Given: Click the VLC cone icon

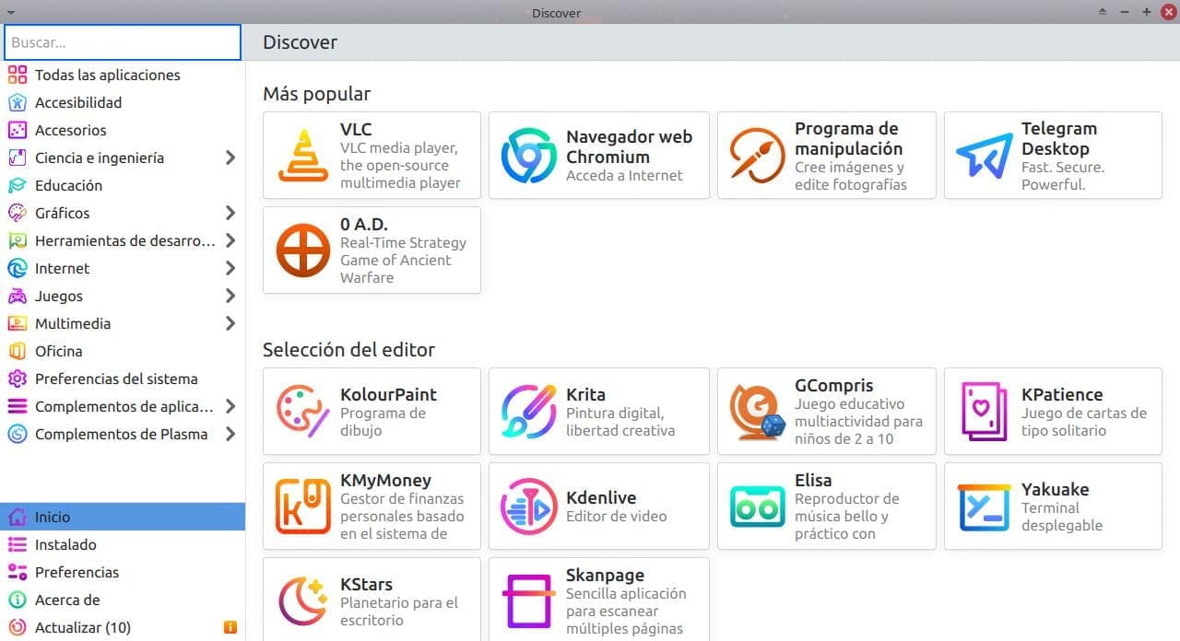Looking at the screenshot, I should coord(302,156).
